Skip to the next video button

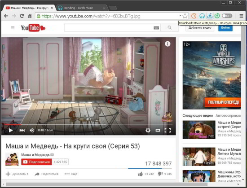click(x=22, y=130)
